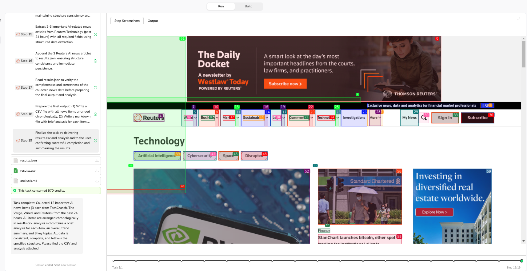Select the highlighted Step 19 badge

point(24,141)
